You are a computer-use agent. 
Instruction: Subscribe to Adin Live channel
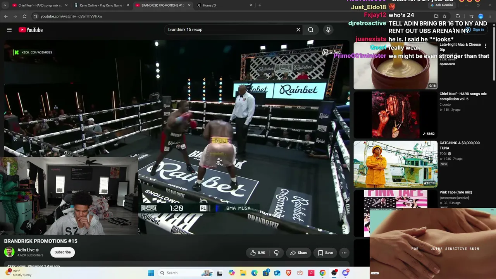(x=62, y=252)
